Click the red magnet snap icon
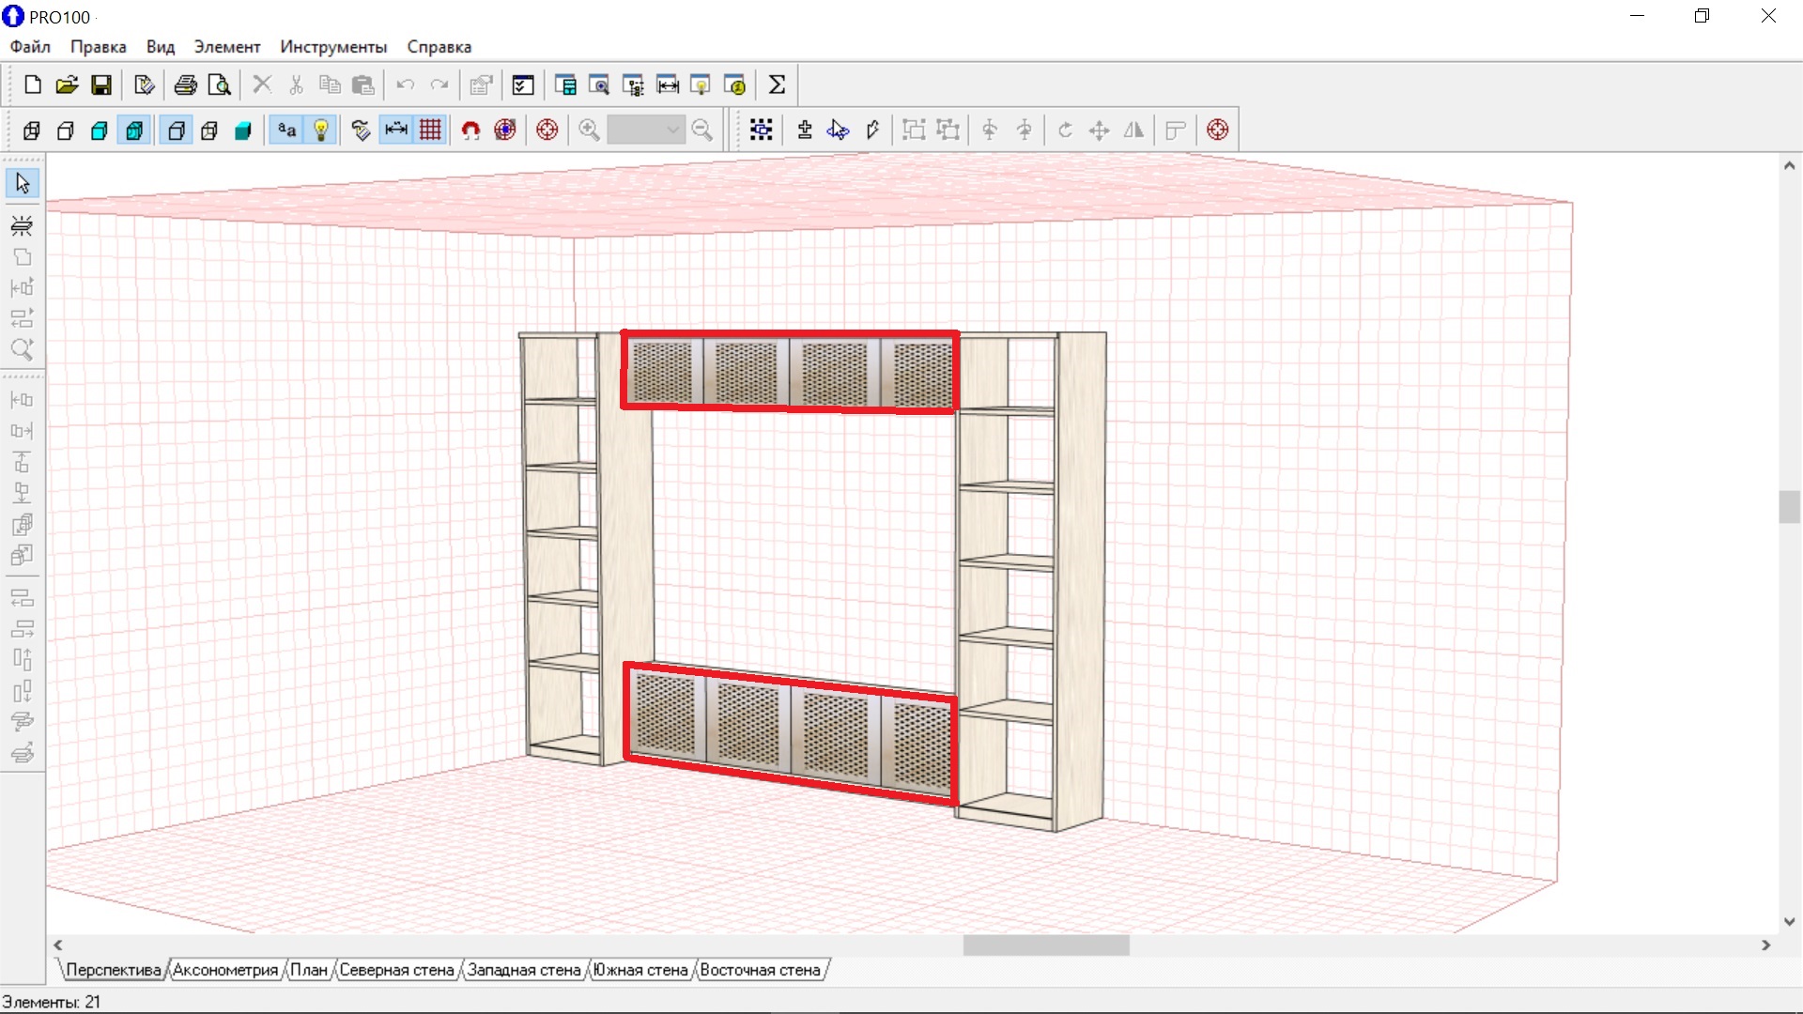1803x1014 pixels. [x=470, y=131]
